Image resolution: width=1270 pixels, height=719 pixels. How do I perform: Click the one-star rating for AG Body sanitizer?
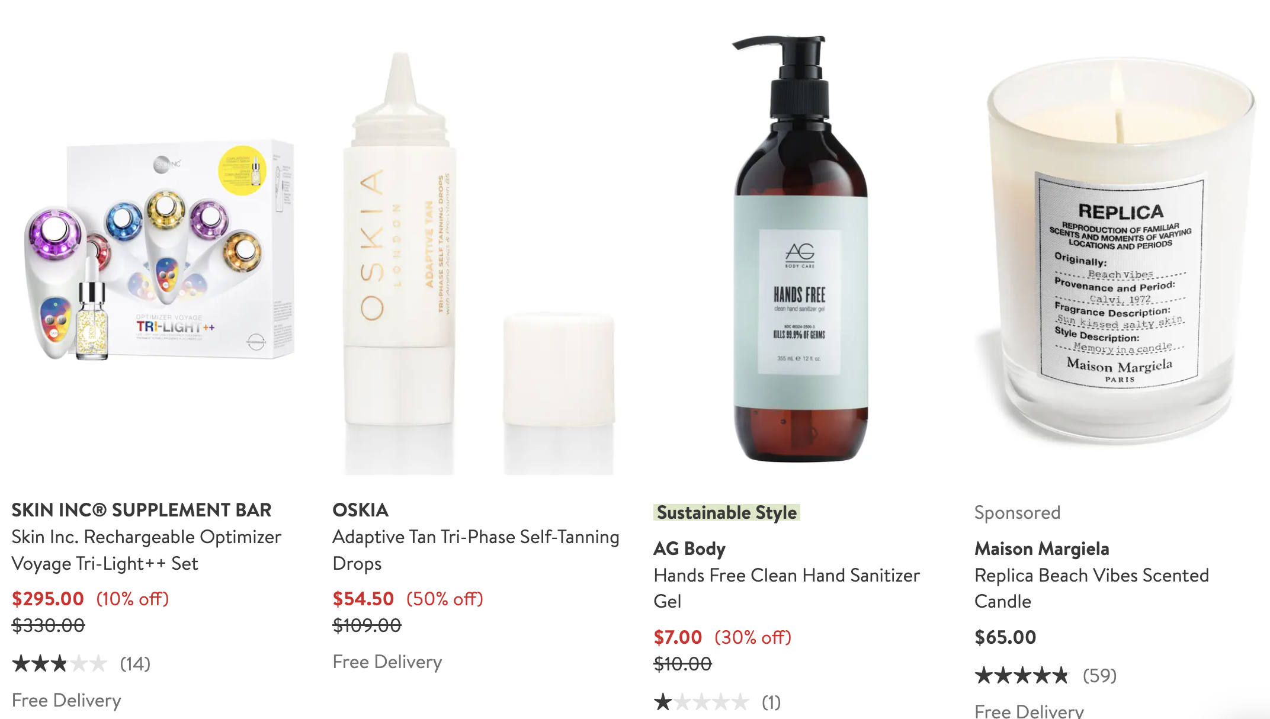click(701, 702)
